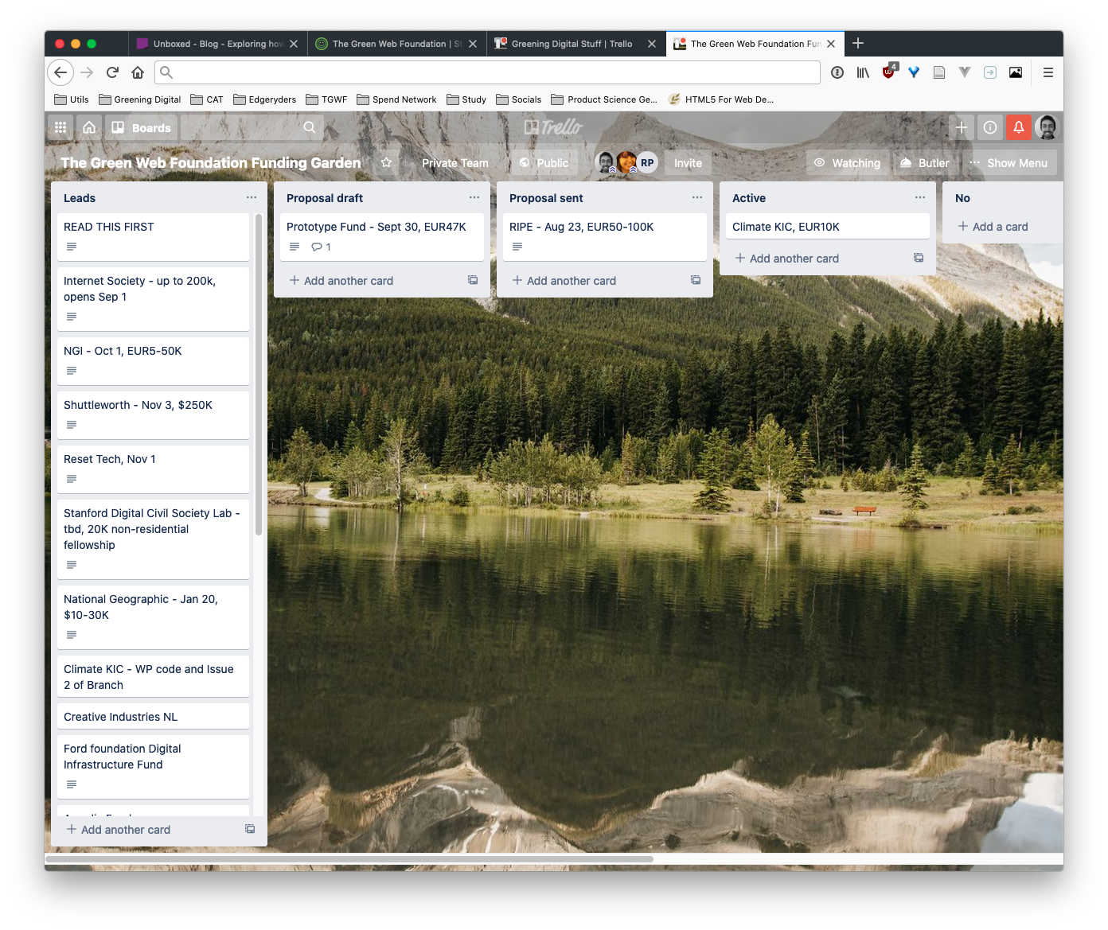Click the Leads list vertical scrollbar

click(259, 374)
